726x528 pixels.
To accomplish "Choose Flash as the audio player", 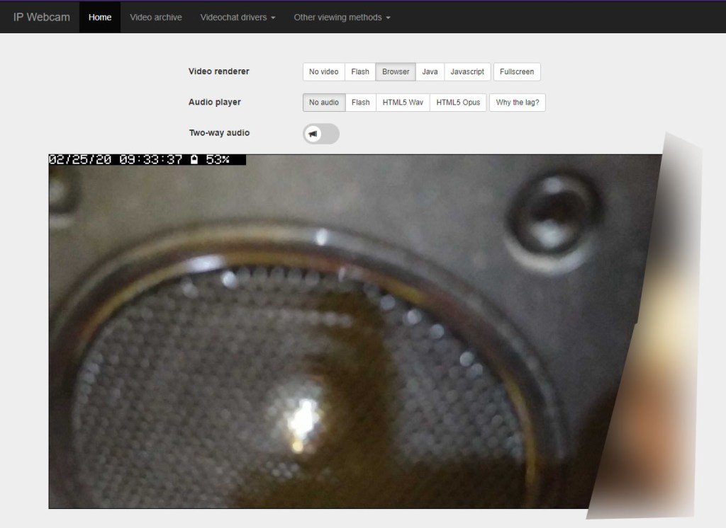I will point(360,103).
